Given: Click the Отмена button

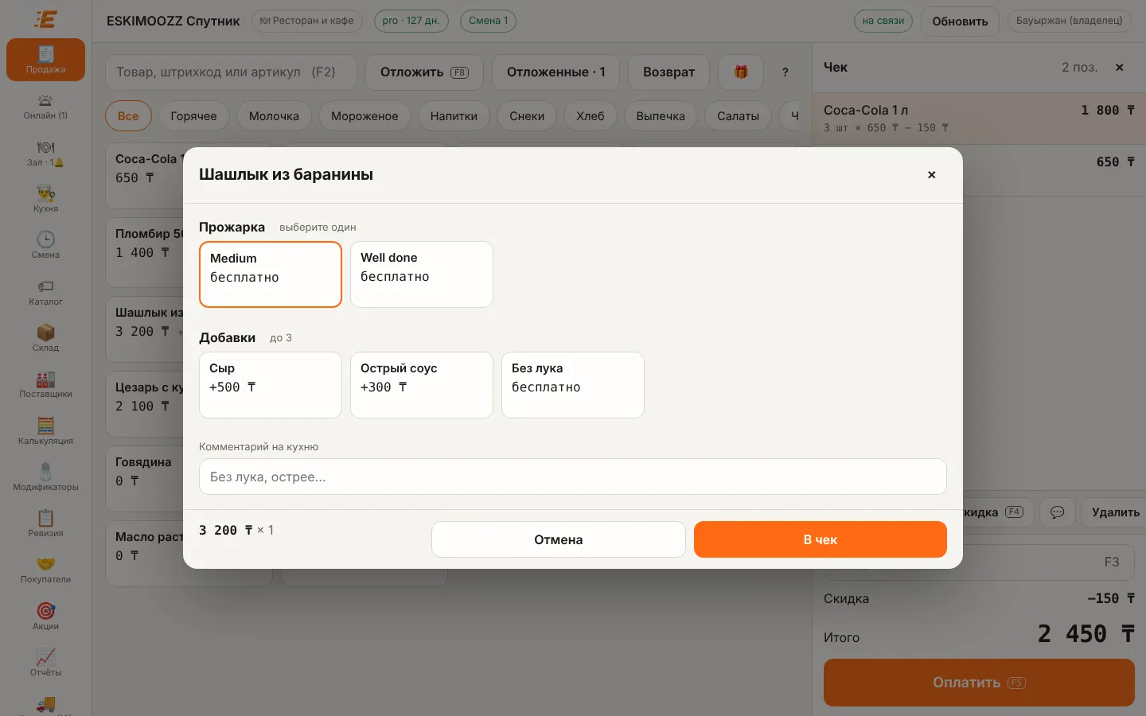Looking at the screenshot, I should pos(559,539).
